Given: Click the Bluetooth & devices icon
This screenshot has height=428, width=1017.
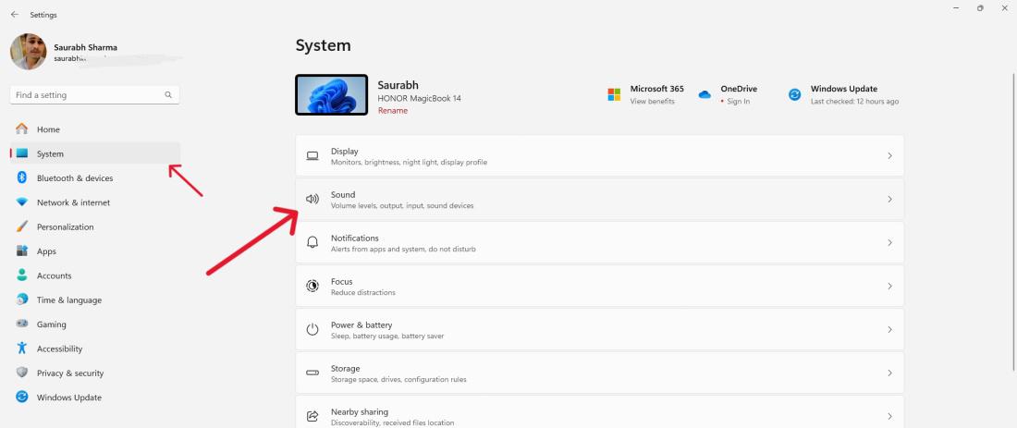Looking at the screenshot, I should click(x=22, y=177).
